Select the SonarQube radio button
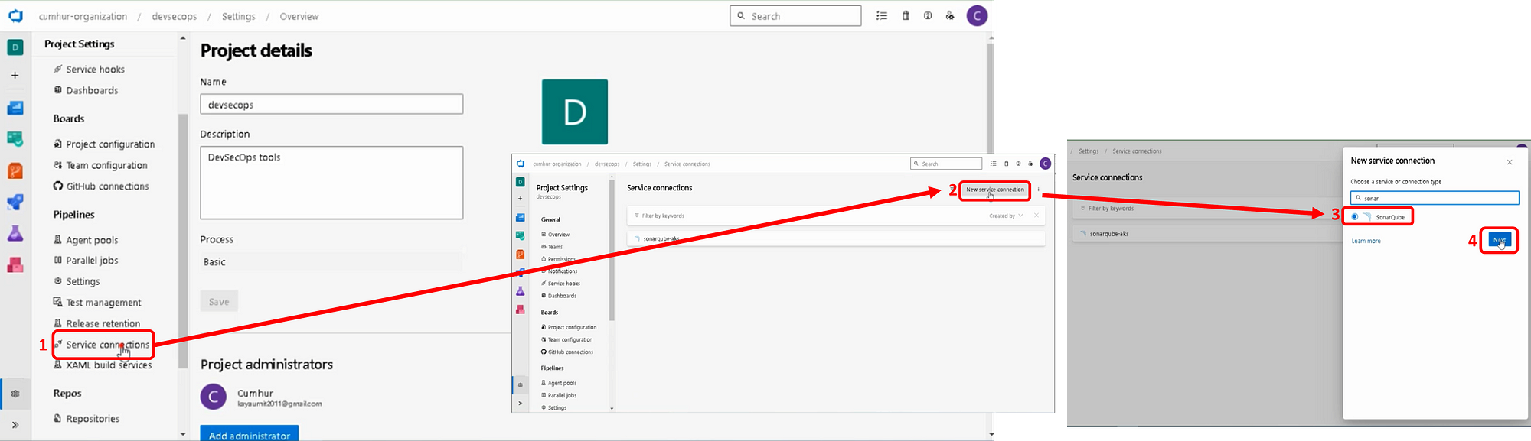This screenshot has width=1531, height=441. [1355, 217]
